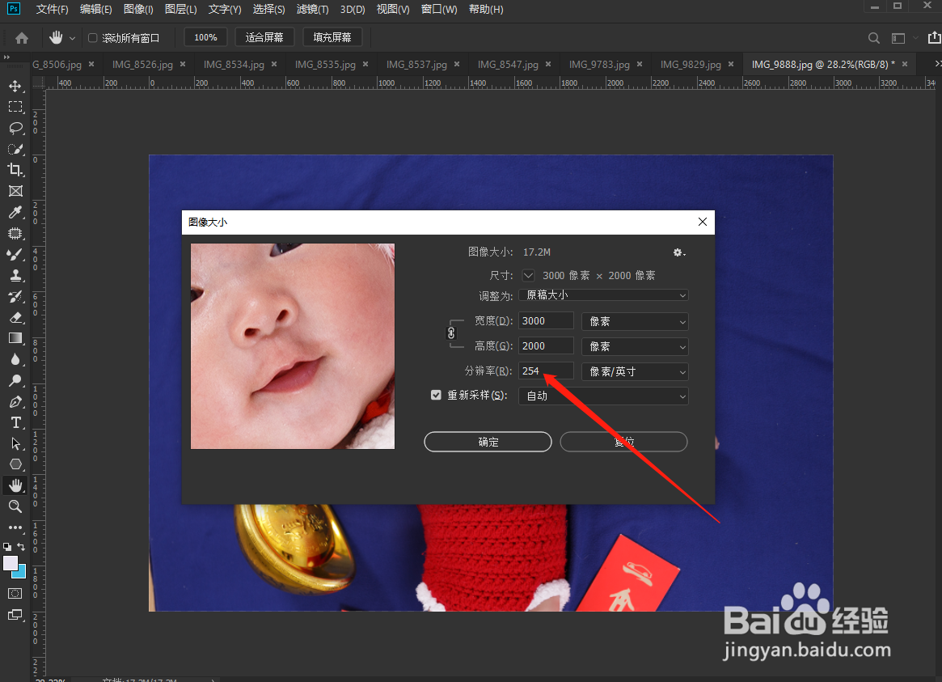The image size is (942, 682).
Task: Click the Fill Screen button
Action: point(332,37)
